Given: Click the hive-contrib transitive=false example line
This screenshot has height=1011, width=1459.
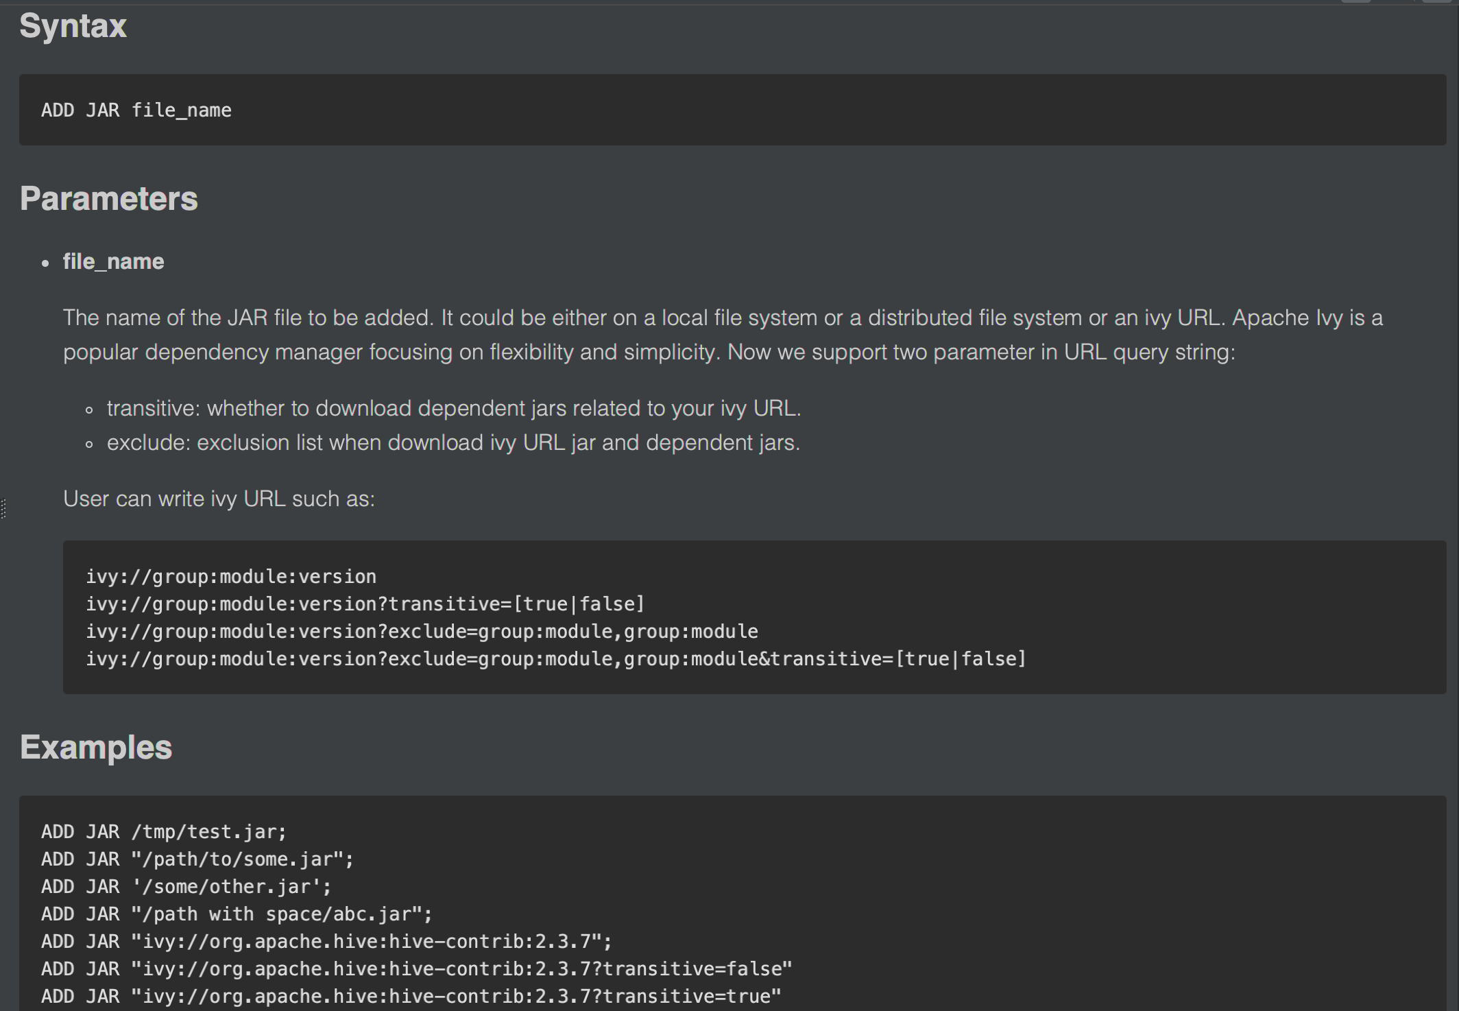Looking at the screenshot, I should 415,968.
